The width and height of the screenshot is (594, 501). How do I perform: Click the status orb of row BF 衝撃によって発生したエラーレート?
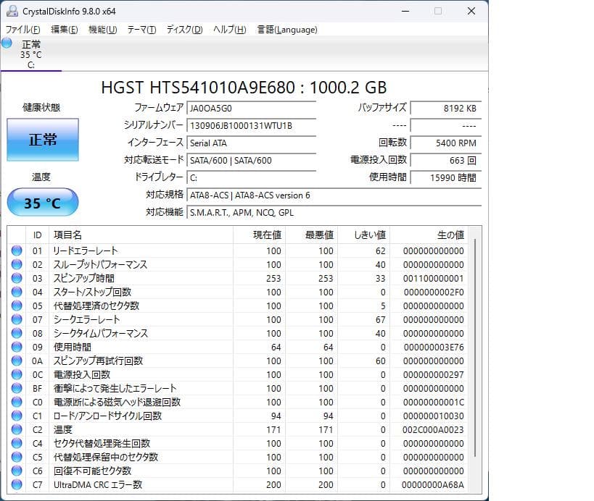17,388
